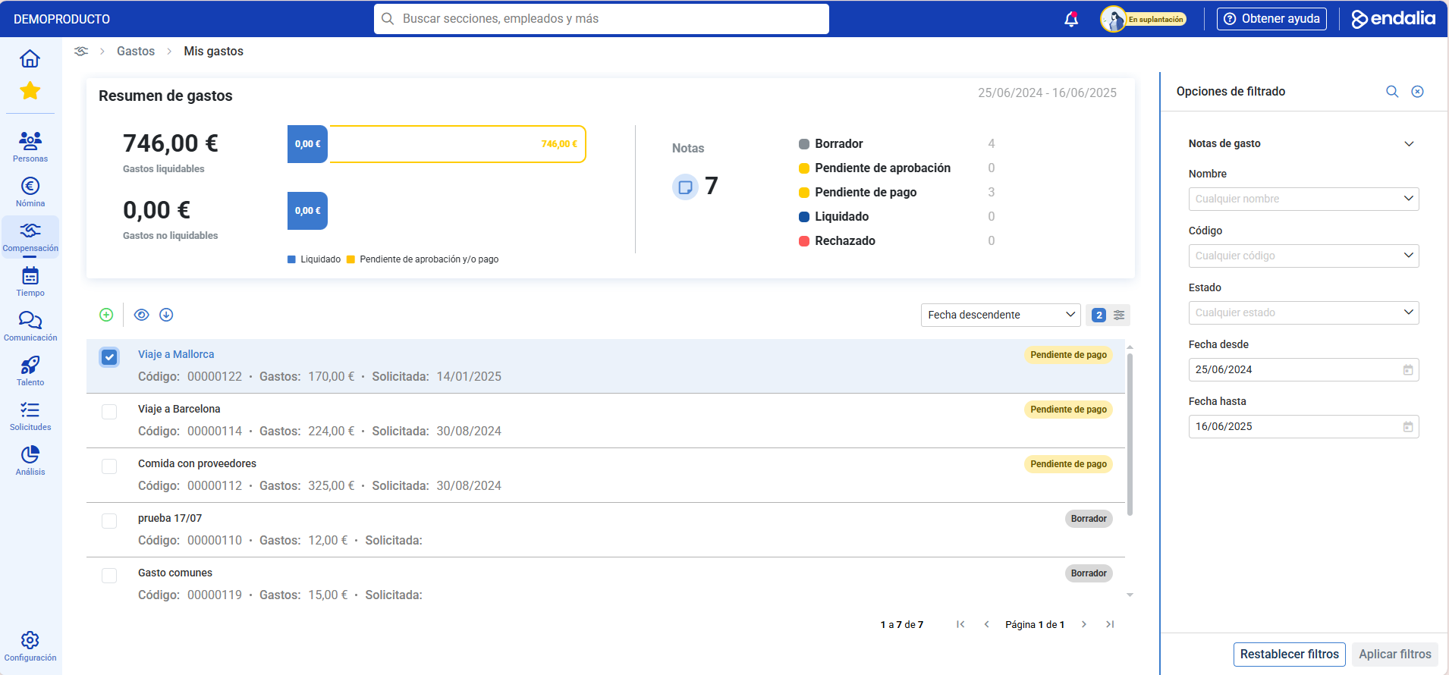Open favorites star in sidebar
This screenshot has height=675, width=1449.
pyautogui.click(x=30, y=91)
